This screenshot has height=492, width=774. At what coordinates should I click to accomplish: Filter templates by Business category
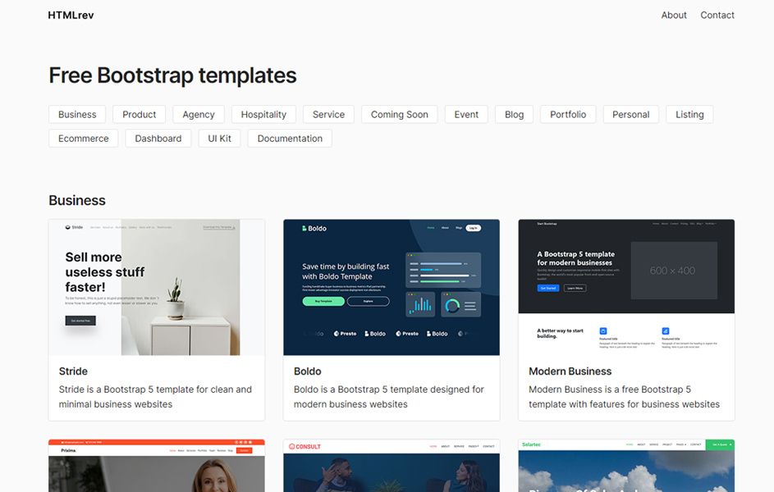pyautogui.click(x=77, y=114)
